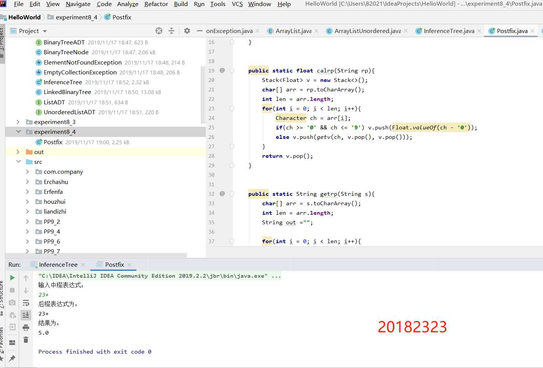The width and height of the screenshot is (543, 368).
Task: Click the Print console output icon
Action: (x=26, y=327)
